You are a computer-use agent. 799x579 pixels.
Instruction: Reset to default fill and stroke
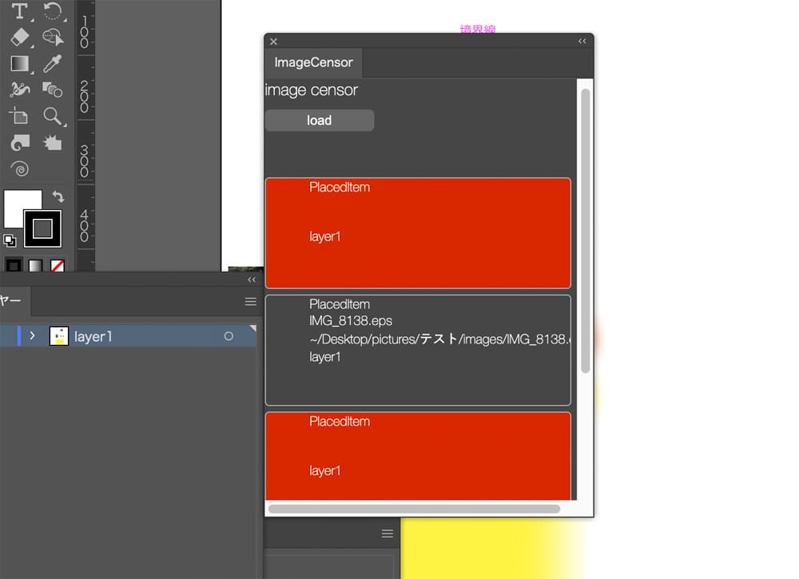(x=10, y=240)
